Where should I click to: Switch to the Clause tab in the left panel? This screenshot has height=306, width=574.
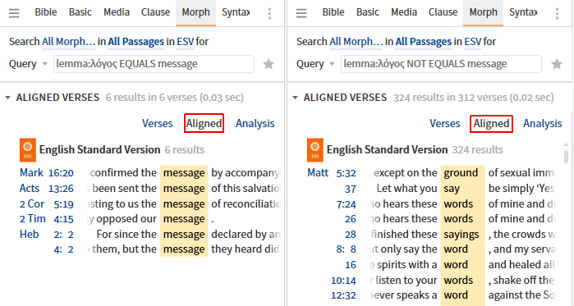(x=155, y=12)
